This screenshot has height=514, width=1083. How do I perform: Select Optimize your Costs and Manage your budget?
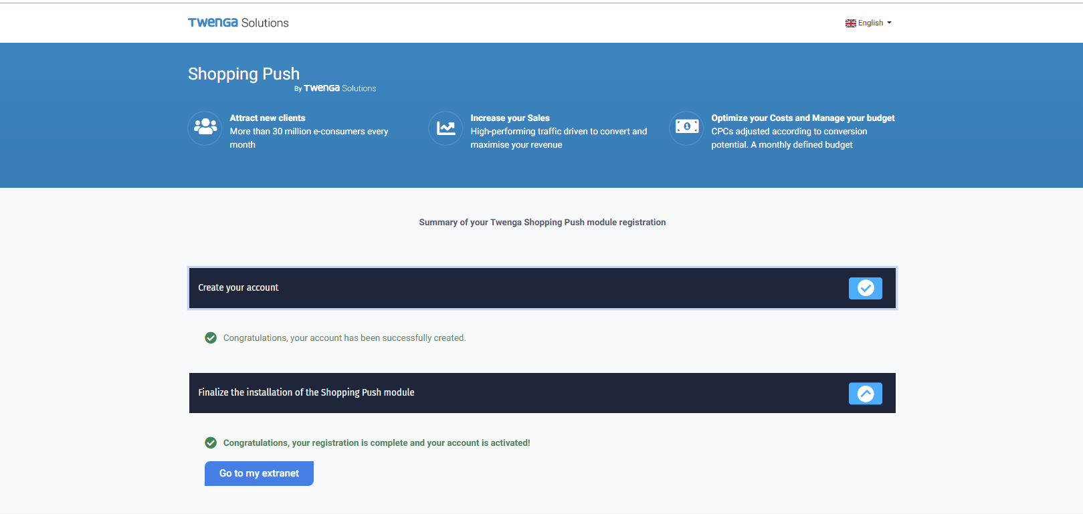[x=803, y=118]
